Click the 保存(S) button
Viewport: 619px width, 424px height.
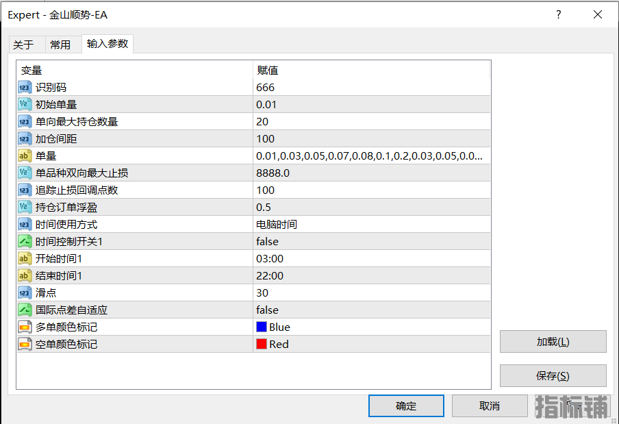(x=553, y=375)
